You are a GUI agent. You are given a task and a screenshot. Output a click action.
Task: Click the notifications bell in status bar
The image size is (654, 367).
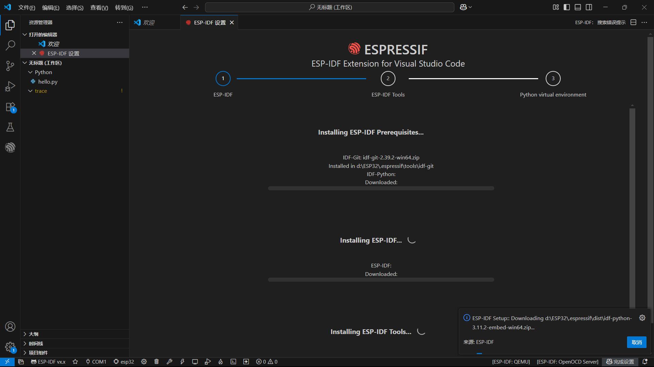pos(645,362)
